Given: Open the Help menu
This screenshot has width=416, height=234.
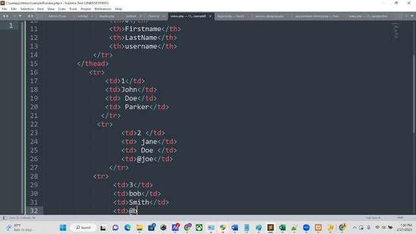Looking at the screenshot, I should click(118, 9).
